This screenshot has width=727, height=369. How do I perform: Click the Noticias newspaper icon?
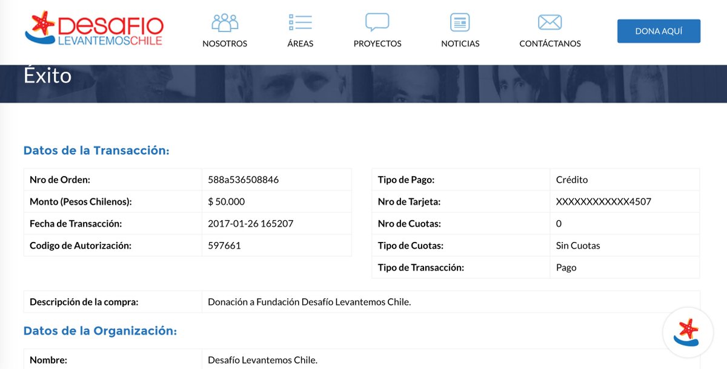pyautogui.click(x=460, y=22)
